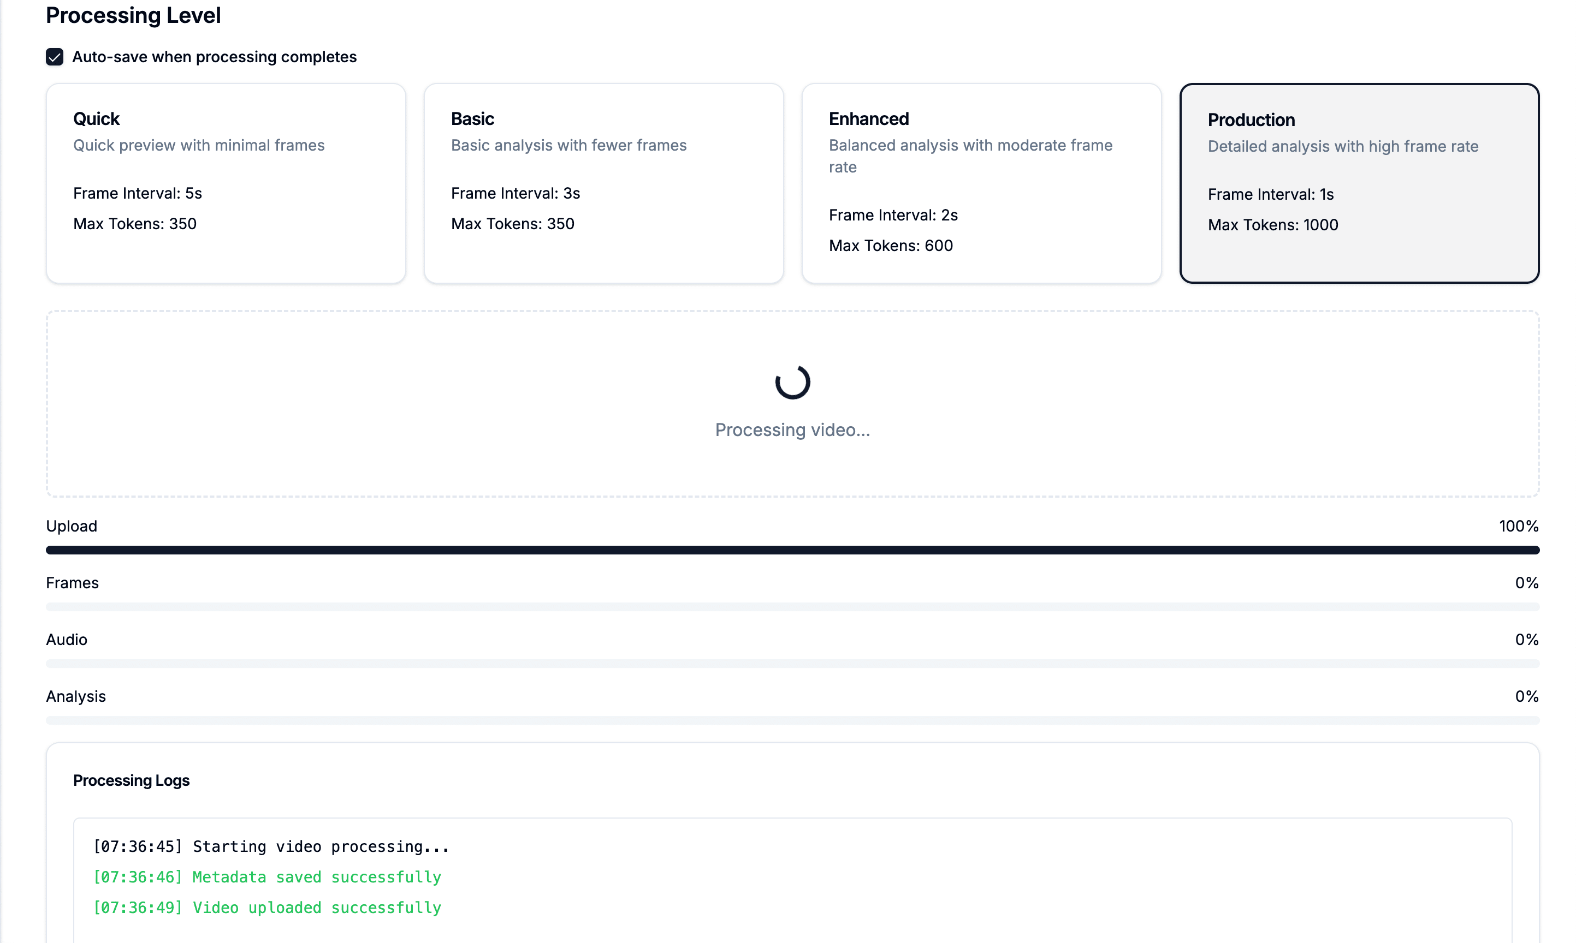Image resolution: width=1576 pixels, height=943 pixels.
Task: Select the Quick processing level card
Action: click(x=226, y=183)
